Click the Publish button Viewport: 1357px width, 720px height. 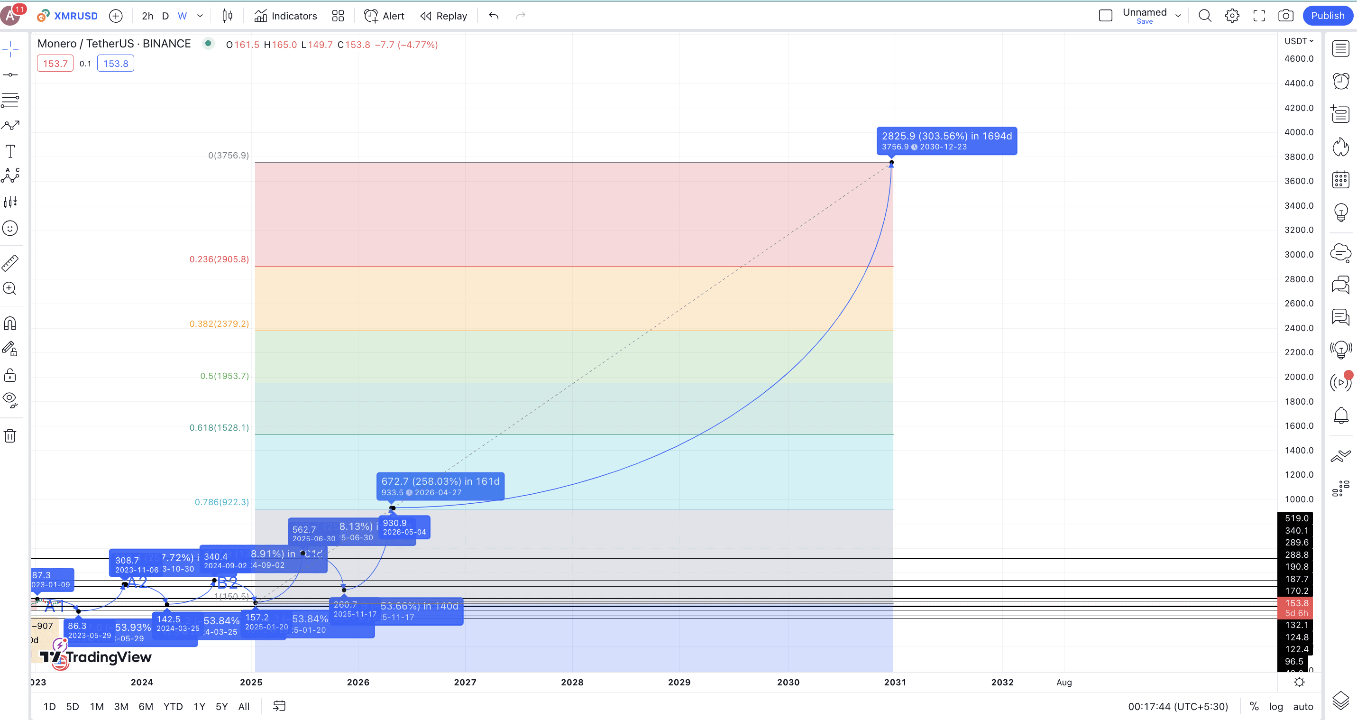(x=1327, y=16)
